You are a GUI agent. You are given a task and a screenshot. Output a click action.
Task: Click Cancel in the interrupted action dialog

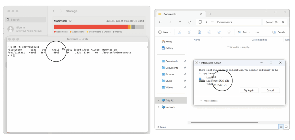tap(270, 90)
